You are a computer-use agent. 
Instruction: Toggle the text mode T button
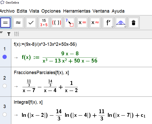(9, 34)
